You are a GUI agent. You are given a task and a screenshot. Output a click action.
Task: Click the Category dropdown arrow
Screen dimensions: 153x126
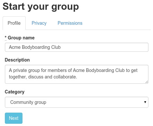coord(145,102)
